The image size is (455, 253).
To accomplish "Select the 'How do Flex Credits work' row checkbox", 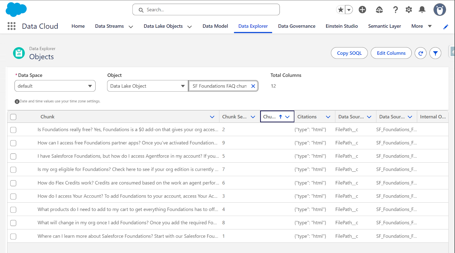I will click(13, 183).
